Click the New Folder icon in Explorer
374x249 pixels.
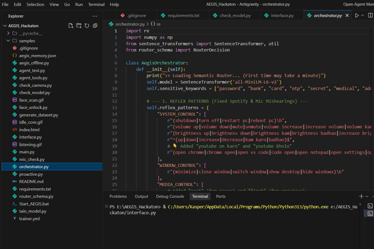point(79,26)
